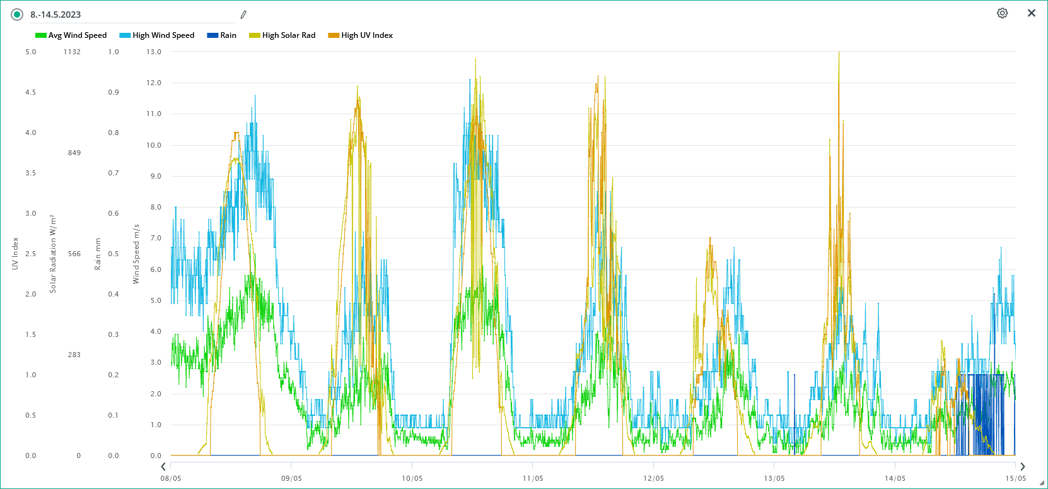Toggle Avg Wind Speed legend series

click(71, 35)
